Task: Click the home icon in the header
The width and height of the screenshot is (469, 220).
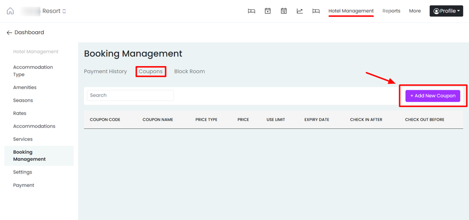Action: (x=10, y=11)
